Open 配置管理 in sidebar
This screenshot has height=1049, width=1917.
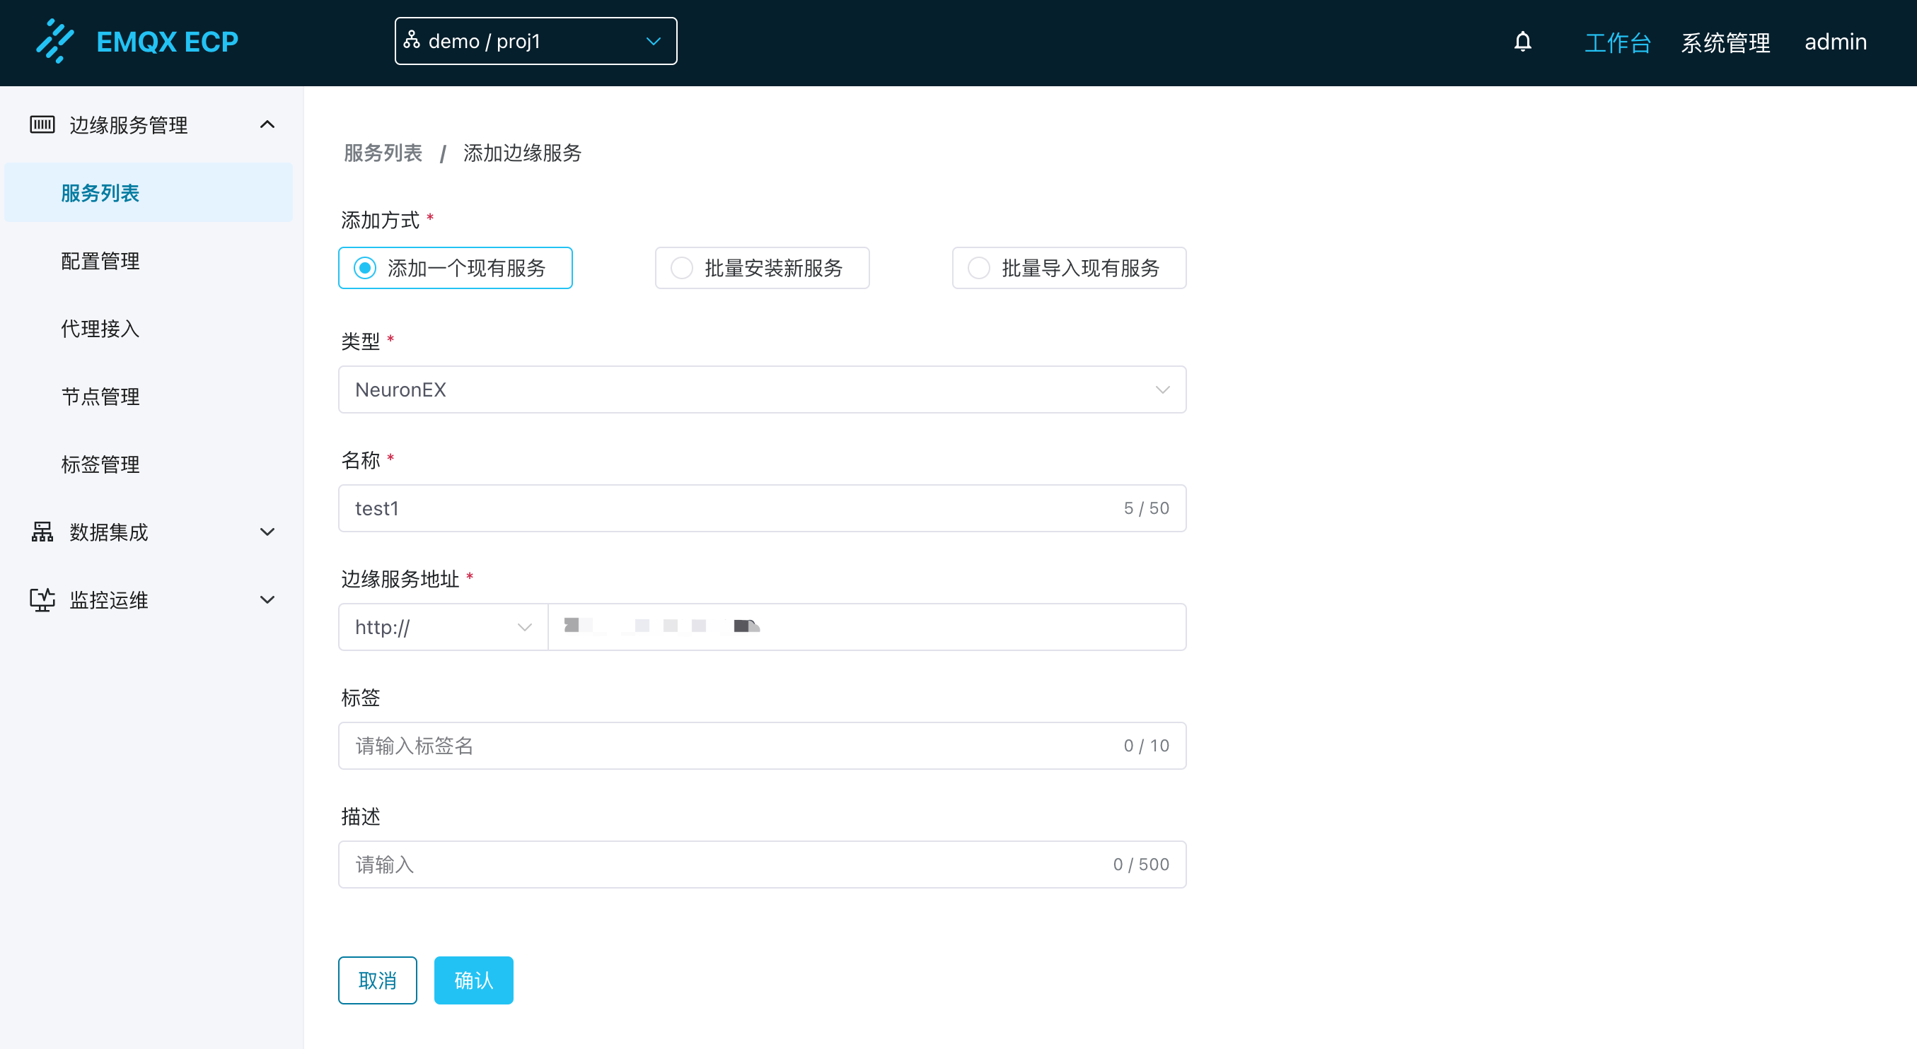(x=100, y=261)
